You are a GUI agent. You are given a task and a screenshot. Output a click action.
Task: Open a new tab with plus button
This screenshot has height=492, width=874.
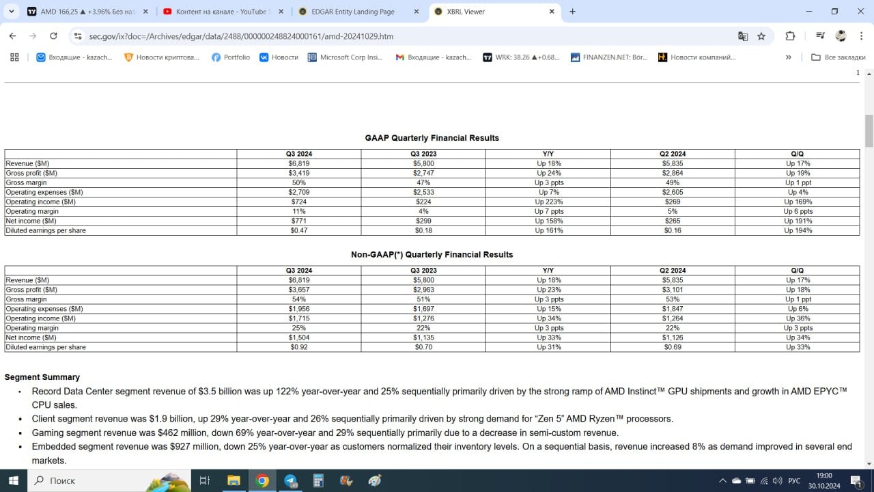(572, 12)
